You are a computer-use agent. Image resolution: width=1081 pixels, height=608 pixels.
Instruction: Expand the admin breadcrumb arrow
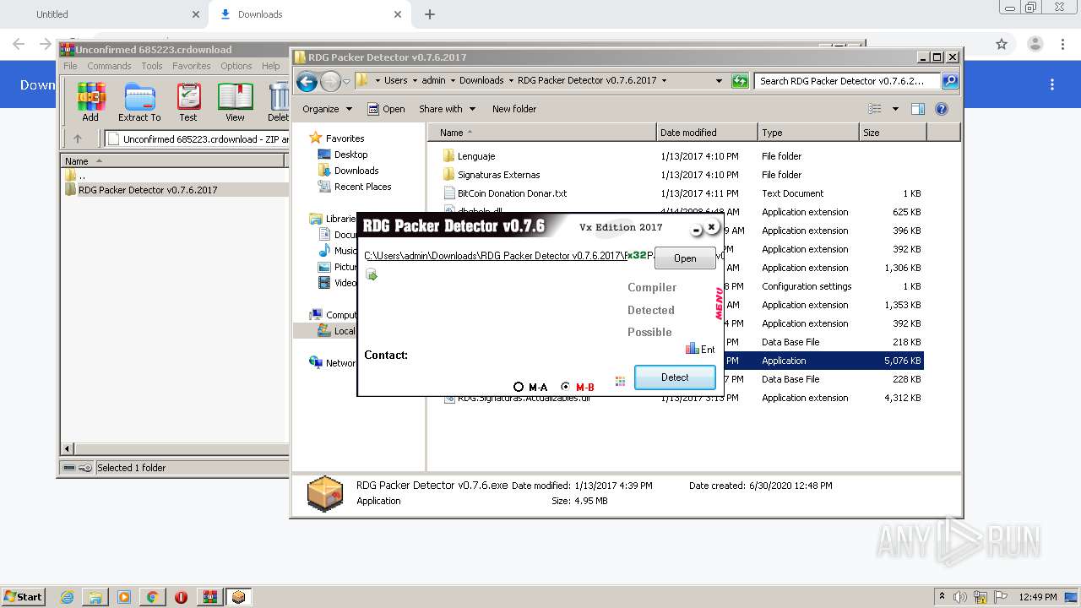coord(453,80)
